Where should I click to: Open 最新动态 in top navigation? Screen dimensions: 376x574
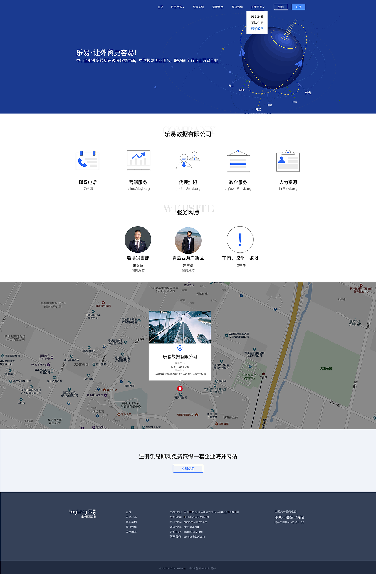pyautogui.click(x=218, y=7)
